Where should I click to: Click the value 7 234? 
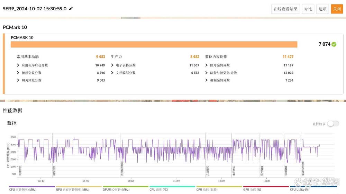point(289,80)
